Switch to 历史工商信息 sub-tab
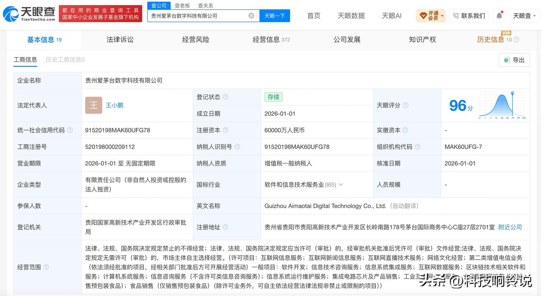Viewport: 541px width, 296px height. tap(65, 60)
